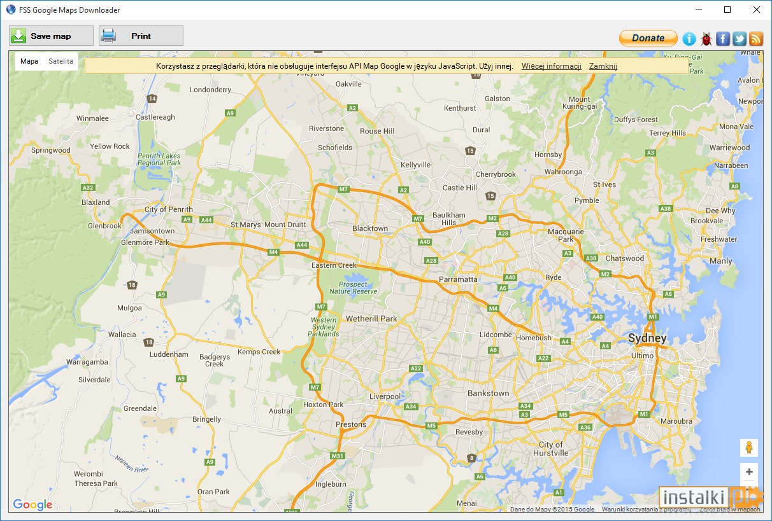Screen dimensions: 772x521
Task: Click the ladybug bug report icon
Action: [x=706, y=39]
